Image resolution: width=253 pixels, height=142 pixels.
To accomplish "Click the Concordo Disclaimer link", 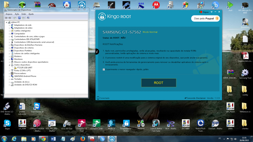I will click(x=195, y=98).
